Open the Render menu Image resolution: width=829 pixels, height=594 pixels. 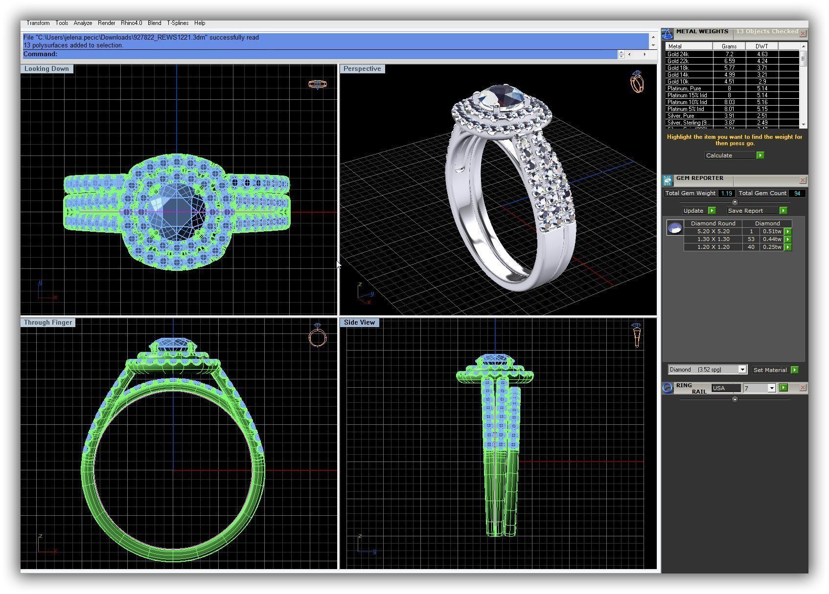pyautogui.click(x=106, y=23)
